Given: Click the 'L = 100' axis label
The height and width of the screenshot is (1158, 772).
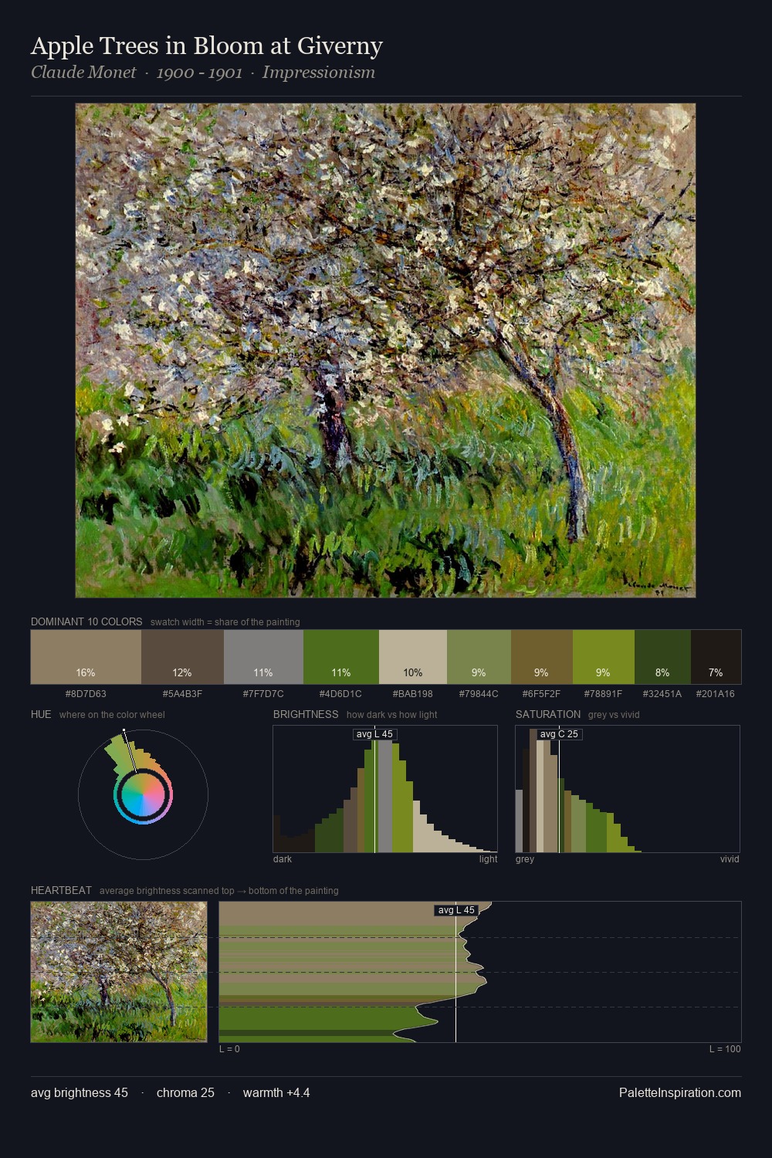Looking at the screenshot, I should click(x=725, y=1048).
